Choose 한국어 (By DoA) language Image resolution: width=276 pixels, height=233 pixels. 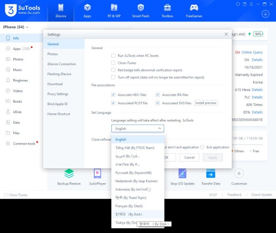[138, 214]
